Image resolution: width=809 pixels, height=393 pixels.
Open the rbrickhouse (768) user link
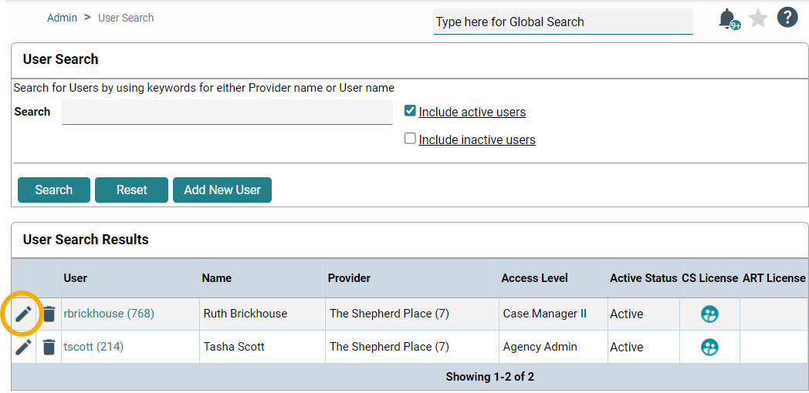(109, 314)
